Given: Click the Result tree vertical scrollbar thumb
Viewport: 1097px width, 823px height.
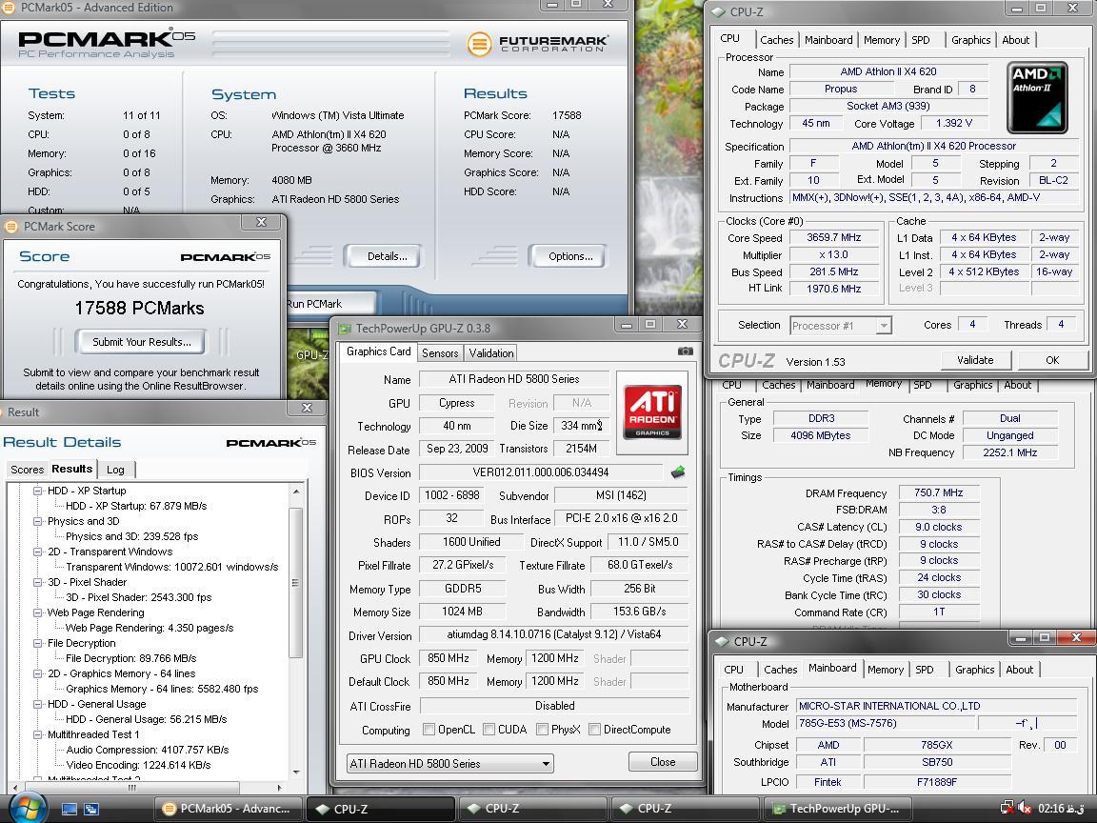Looking at the screenshot, I should (295, 583).
